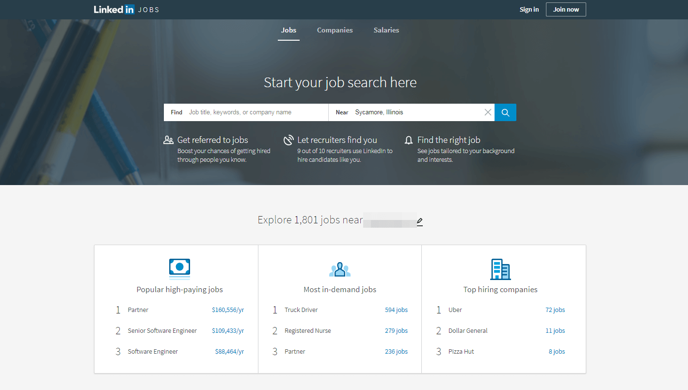
Task: Click the people in-demand jobs icon
Action: coord(339,269)
